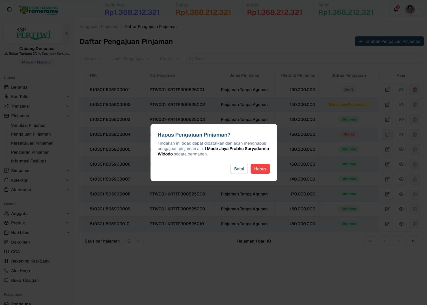Image resolution: width=427 pixels, height=305 pixels.
Task: Collapse the Pinjaman sidebar section
Action: pos(37,116)
